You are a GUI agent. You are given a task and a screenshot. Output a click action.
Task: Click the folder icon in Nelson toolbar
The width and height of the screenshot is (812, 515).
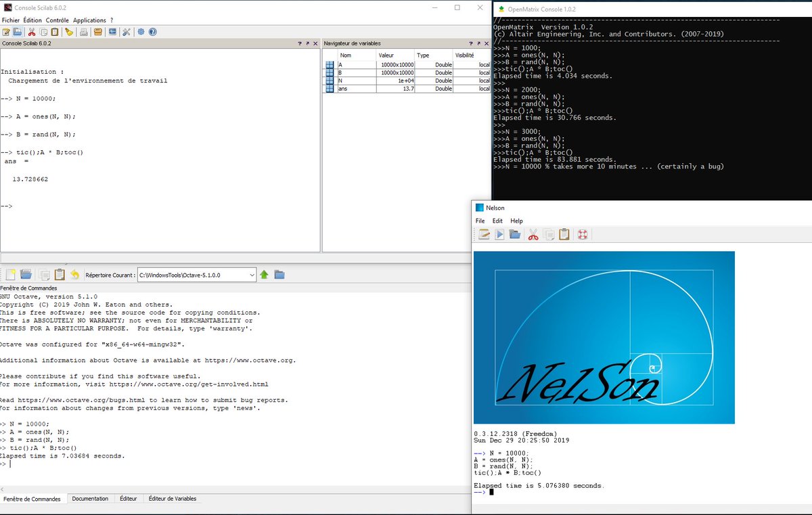tap(515, 234)
